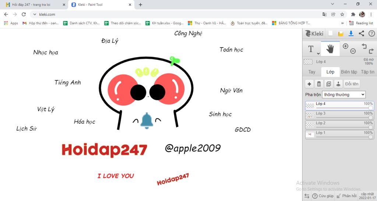Screen dimensions: 377x201
Task: Redo the last undone action
Action: [371, 51]
